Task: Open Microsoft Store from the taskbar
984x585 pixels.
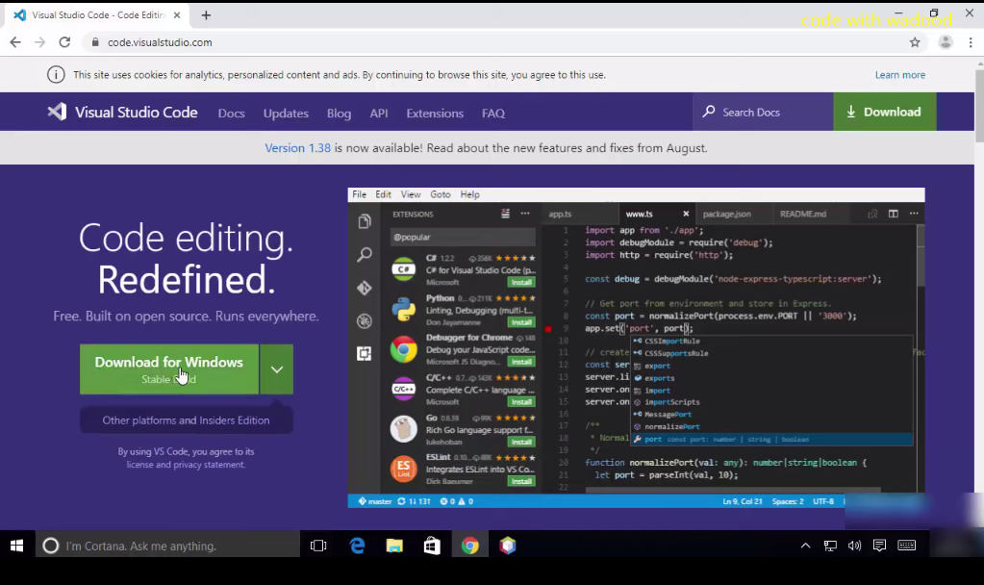Action: click(432, 547)
